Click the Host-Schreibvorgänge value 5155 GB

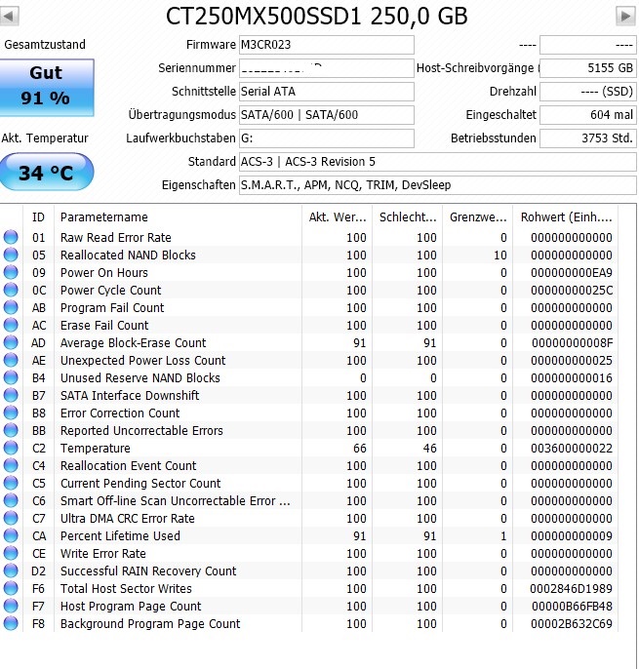587,68
